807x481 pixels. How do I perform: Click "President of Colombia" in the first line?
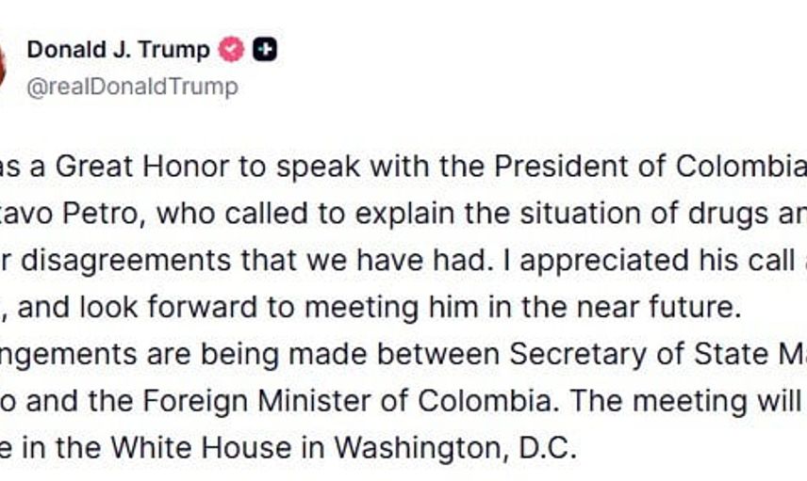(x=641, y=166)
